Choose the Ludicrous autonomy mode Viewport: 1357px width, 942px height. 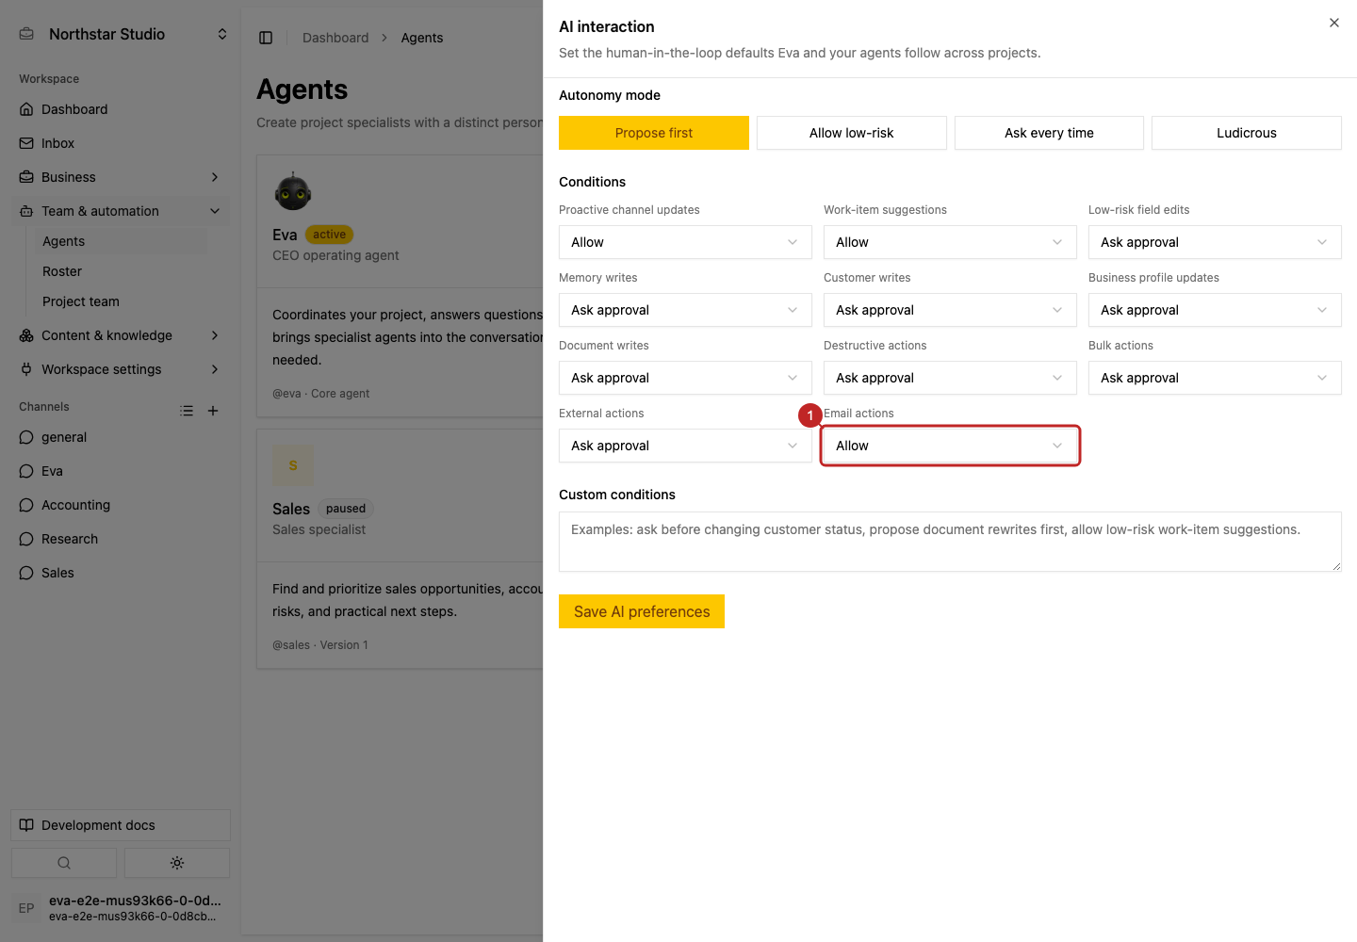1246,133
